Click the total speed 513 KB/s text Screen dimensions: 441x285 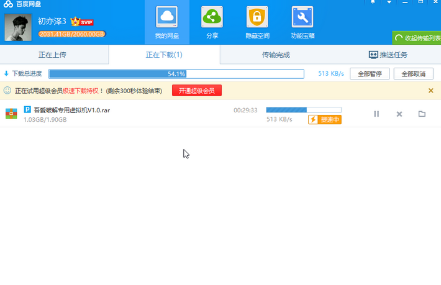coord(331,74)
